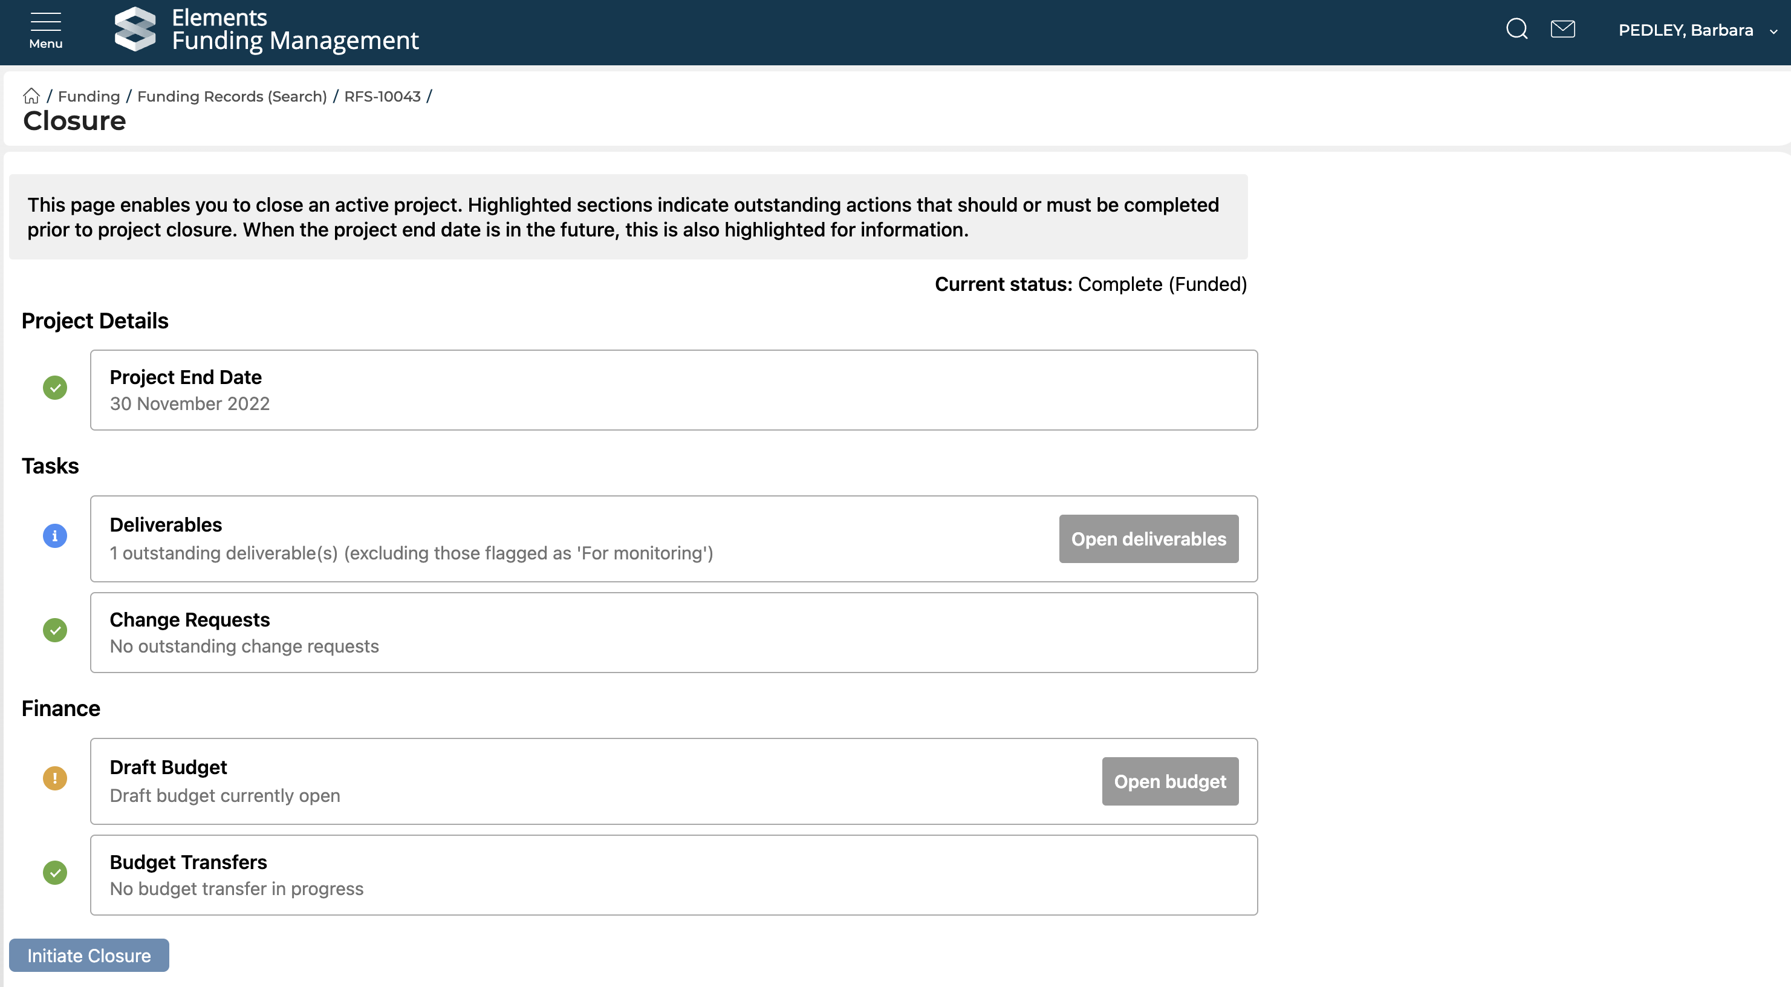Click the Elements logo icon
The height and width of the screenshot is (987, 1791).
pyautogui.click(x=135, y=30)
